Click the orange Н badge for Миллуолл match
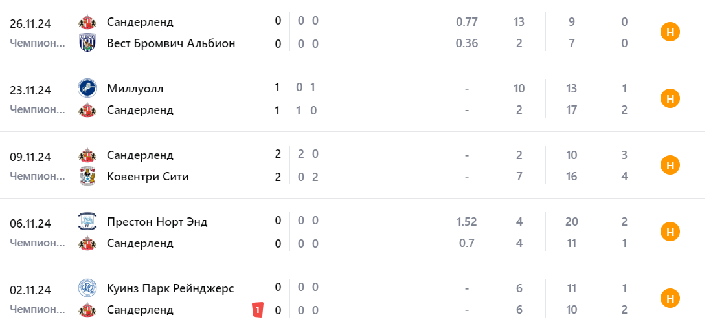713x324 pixels. 670,99
